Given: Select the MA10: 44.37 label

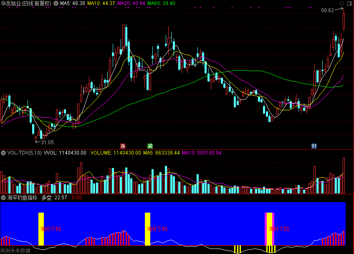Looking at the screenshot, I should [101, 3].
